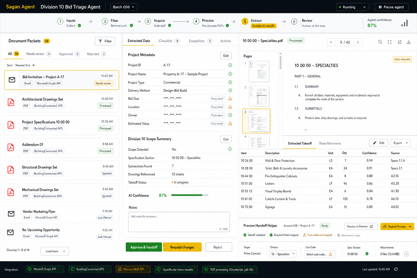Show Rejected packets tab

tap(96, 54)
